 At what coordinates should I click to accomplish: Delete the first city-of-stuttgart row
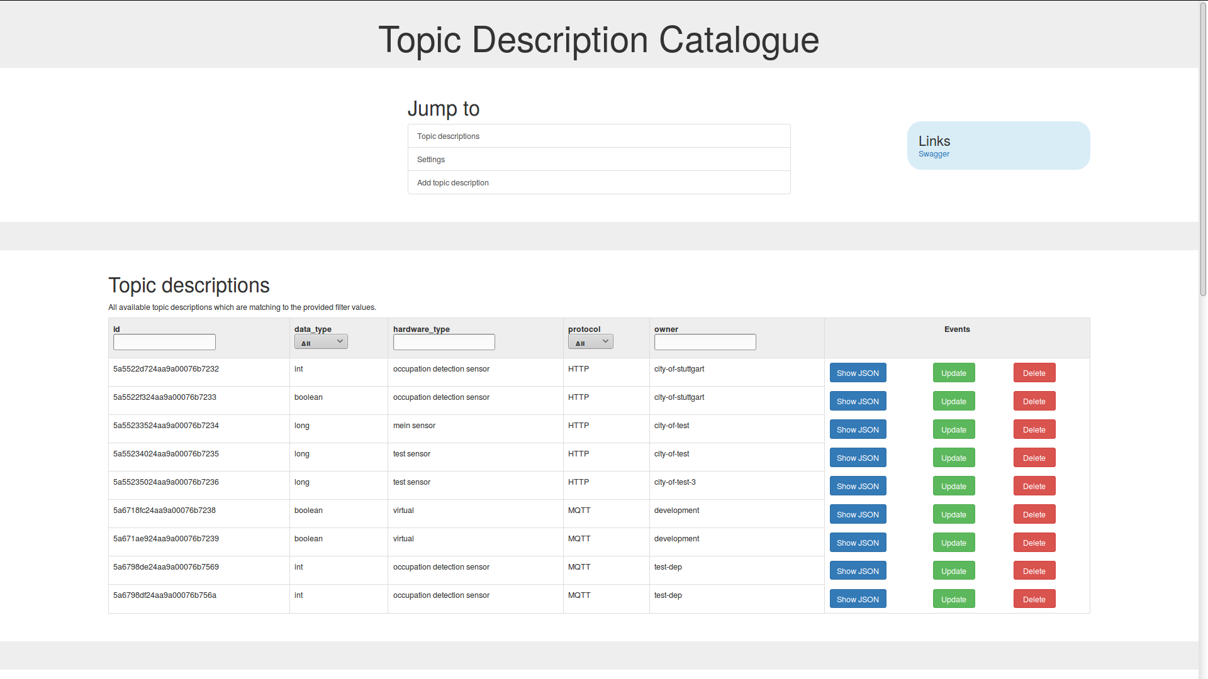click(x=1034, y=373)
